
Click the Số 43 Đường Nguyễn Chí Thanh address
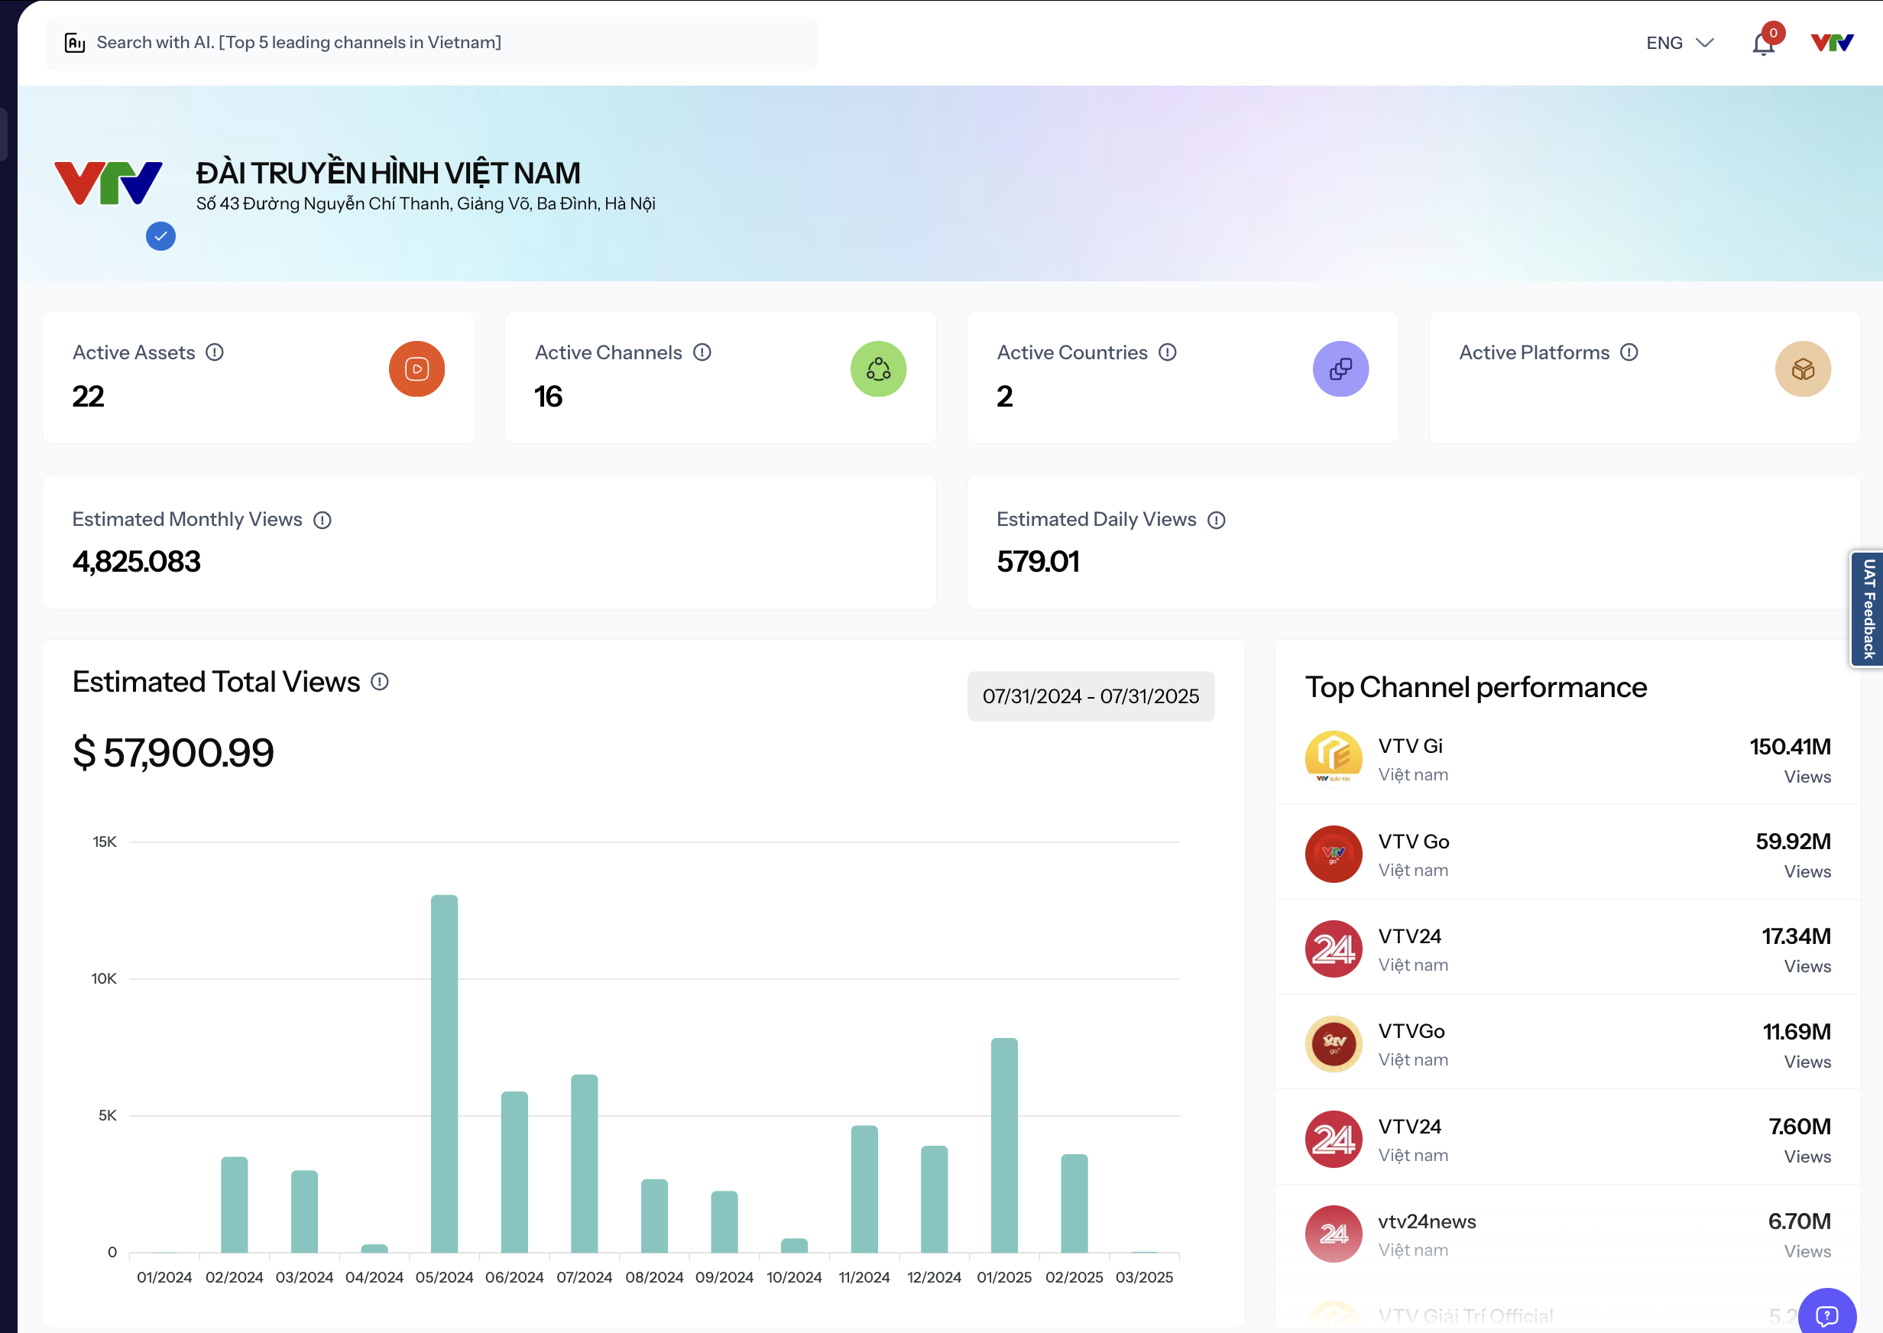(x=425, y=203)
